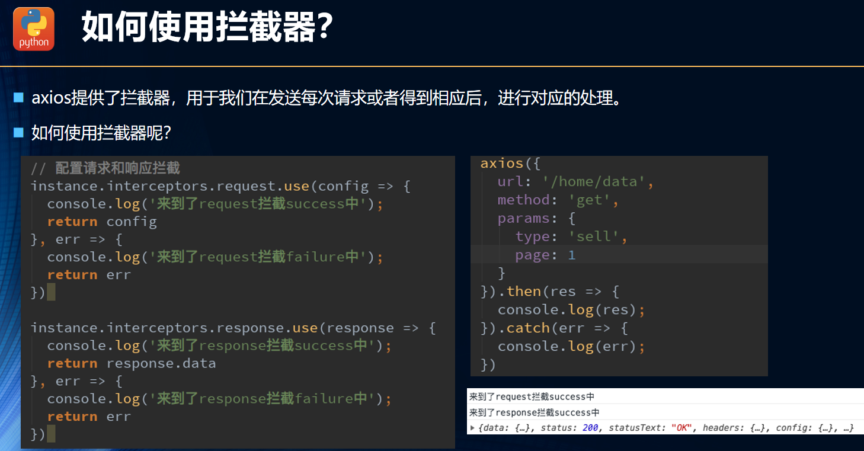This screenshot has width=864, height=451.
Task: Click the params: { line
Action: coord(537,219)
